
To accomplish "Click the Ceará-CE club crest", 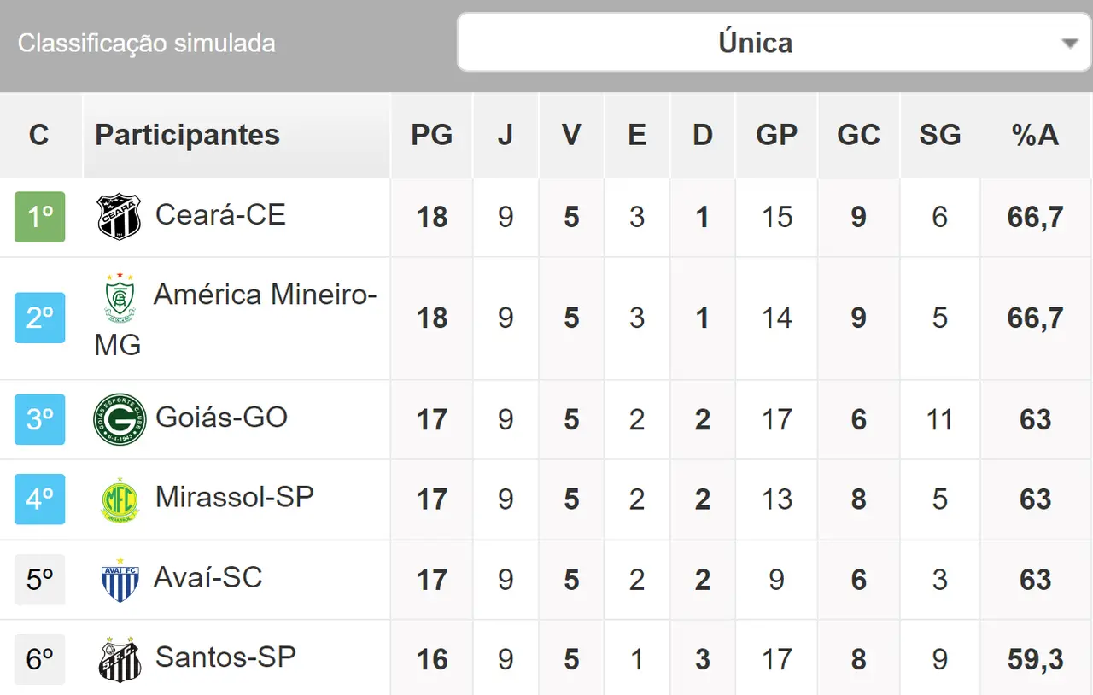I will coord(119,217).
